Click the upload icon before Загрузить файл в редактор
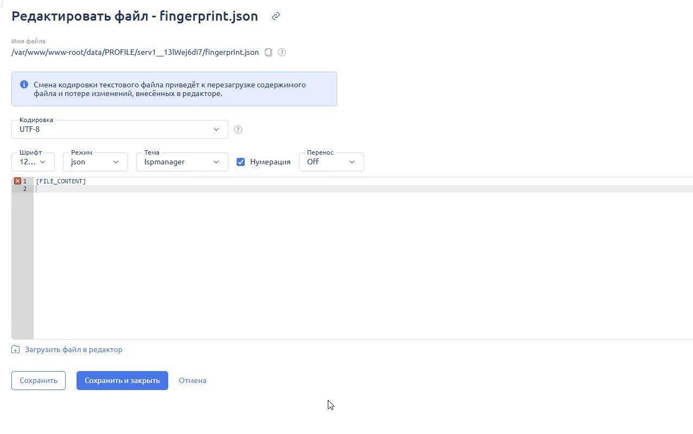The width and height of the screenshot is (693, 434). click(15, 349)
